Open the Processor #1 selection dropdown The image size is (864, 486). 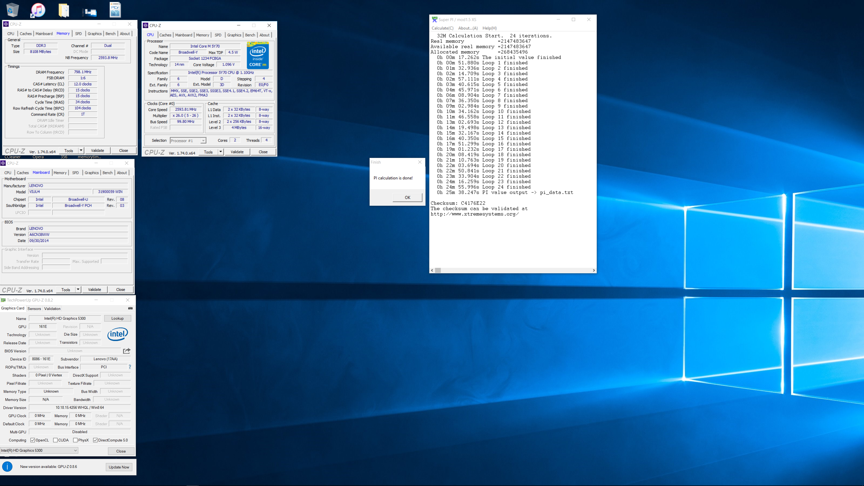pos(188,140)
